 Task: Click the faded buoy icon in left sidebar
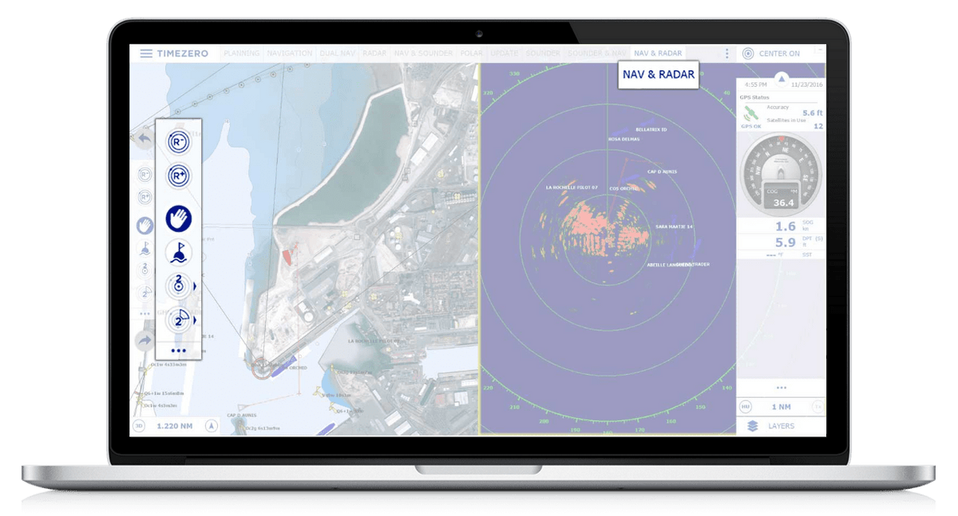click(x=144, y=250)
